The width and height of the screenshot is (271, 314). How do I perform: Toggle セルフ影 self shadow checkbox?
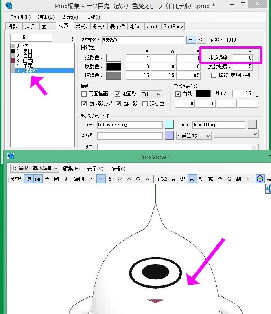click(118, 104)
